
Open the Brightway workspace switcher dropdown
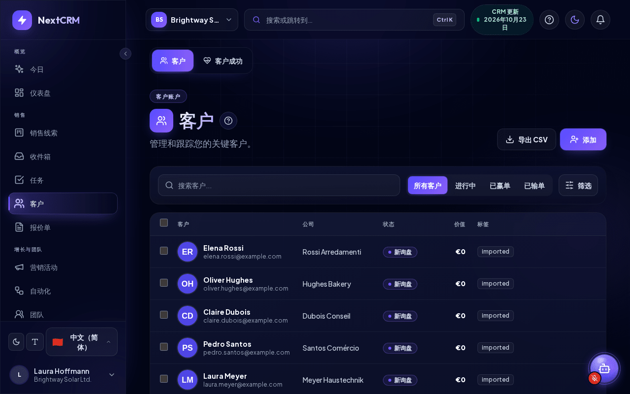click(192, 20)
